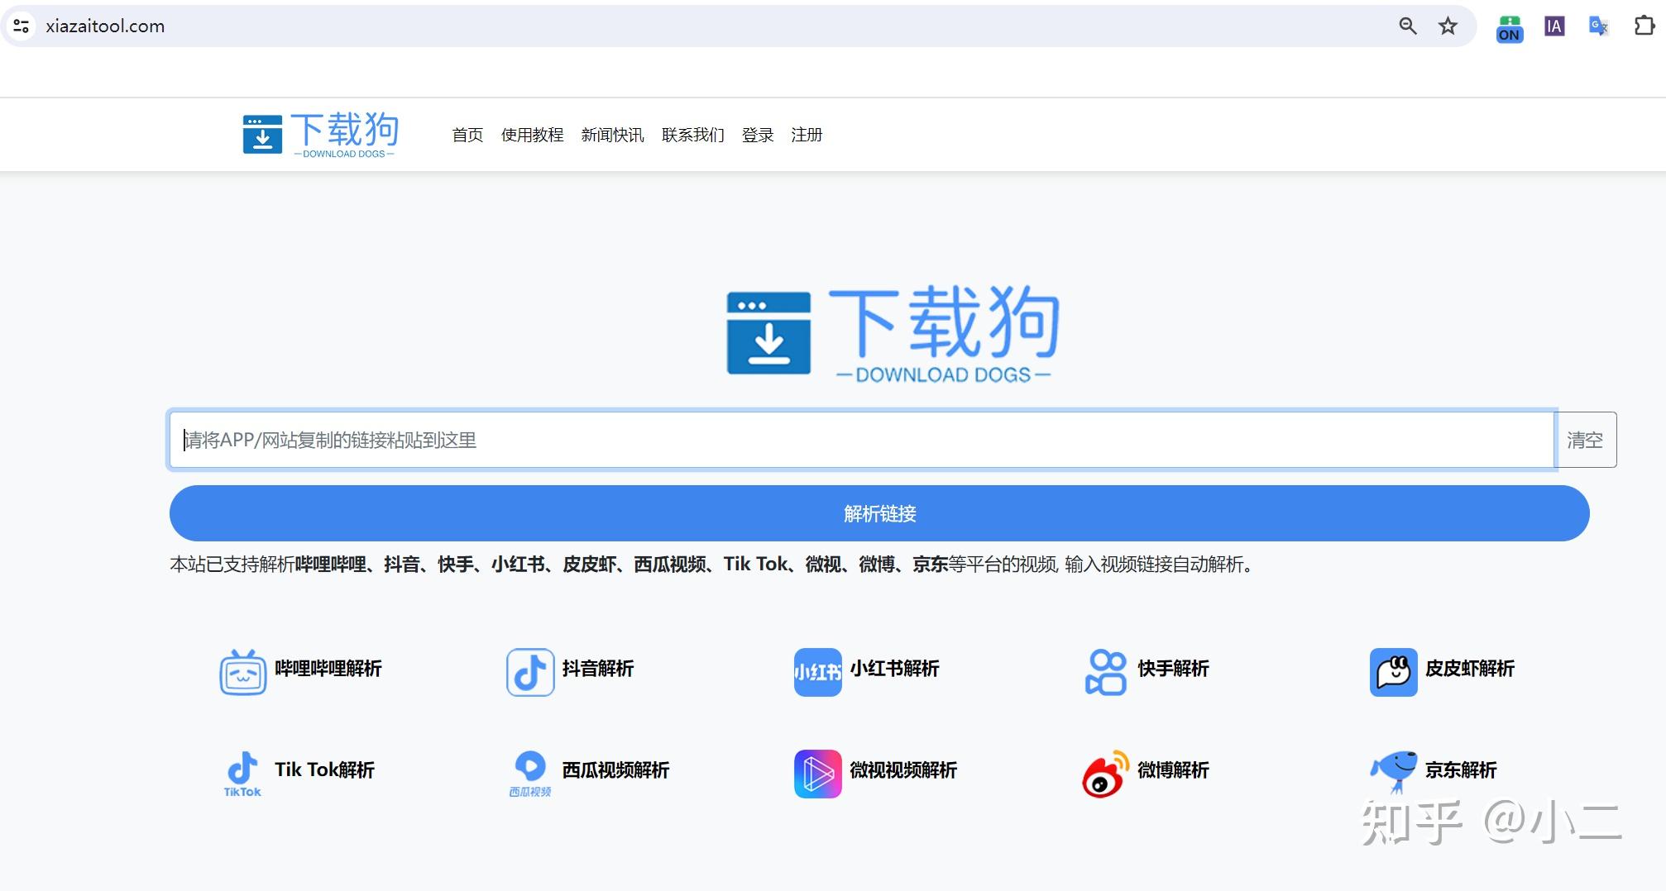Open the IA extension icon
1666x891 pixels.
pyautogui.click(x=1554, y=26)
